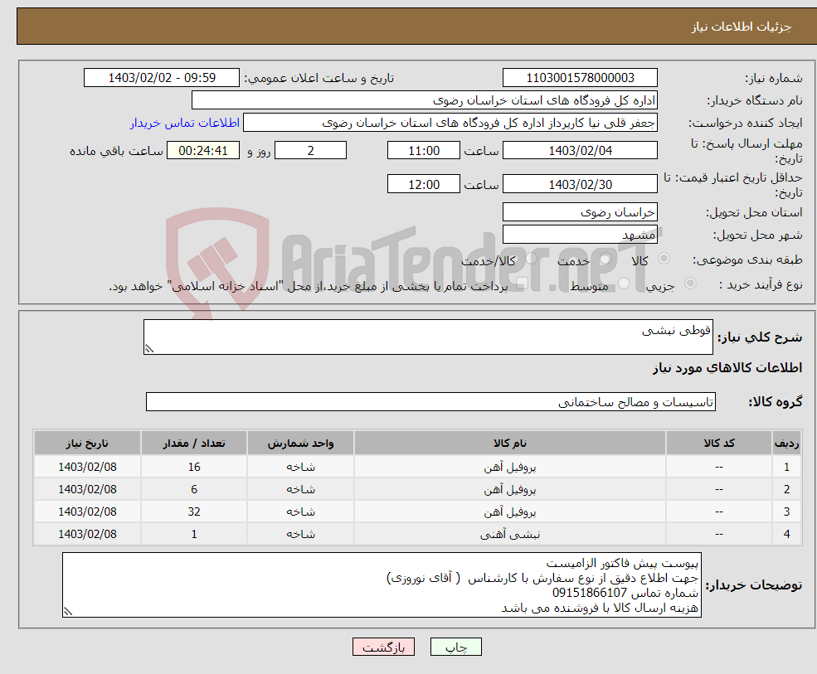Screen dimensions: 817x674
Task: Click the price validity date 1403/02/30
Action: click(580, 184)
